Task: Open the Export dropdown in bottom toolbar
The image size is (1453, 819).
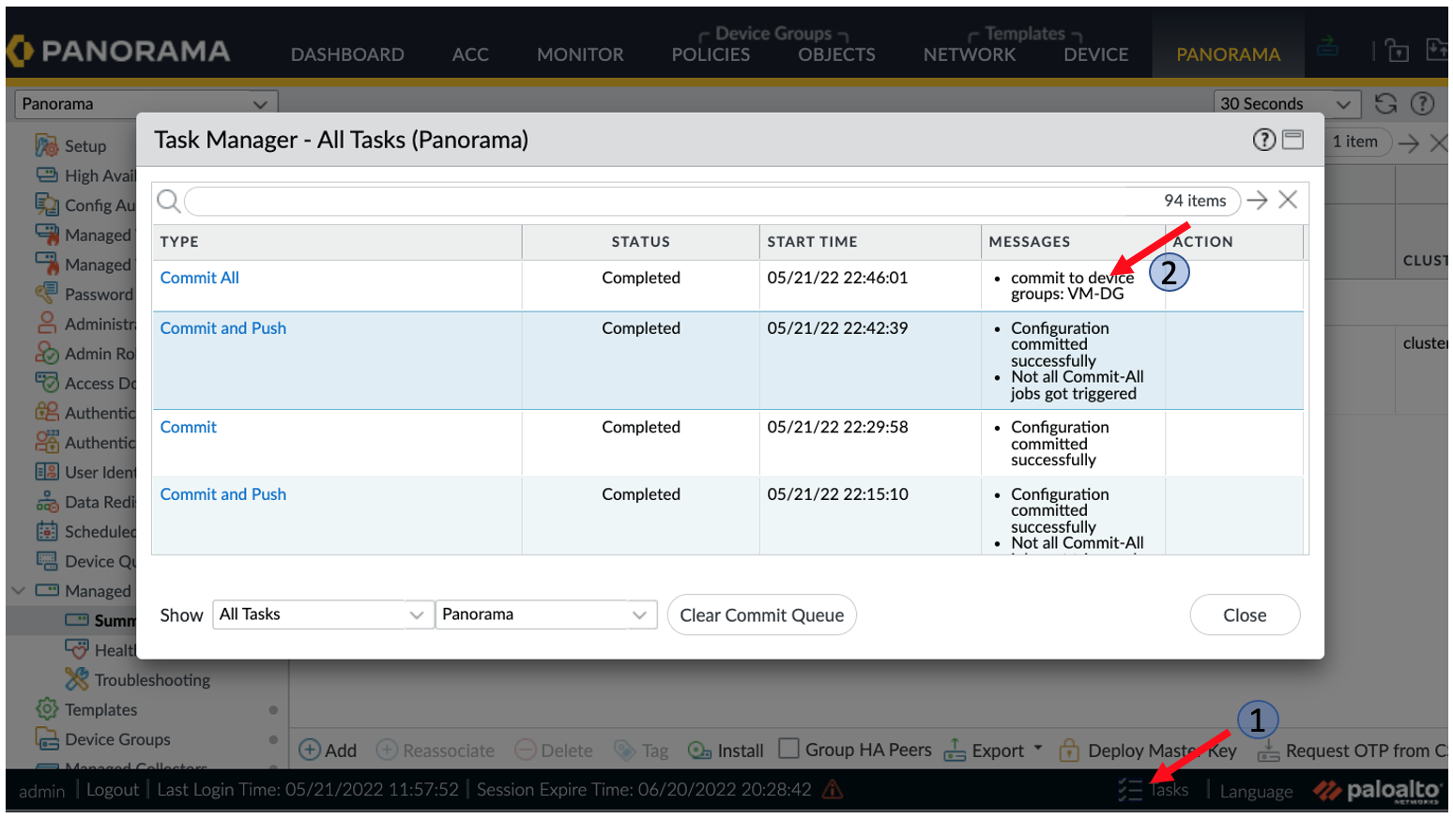Action: point(993,751)
